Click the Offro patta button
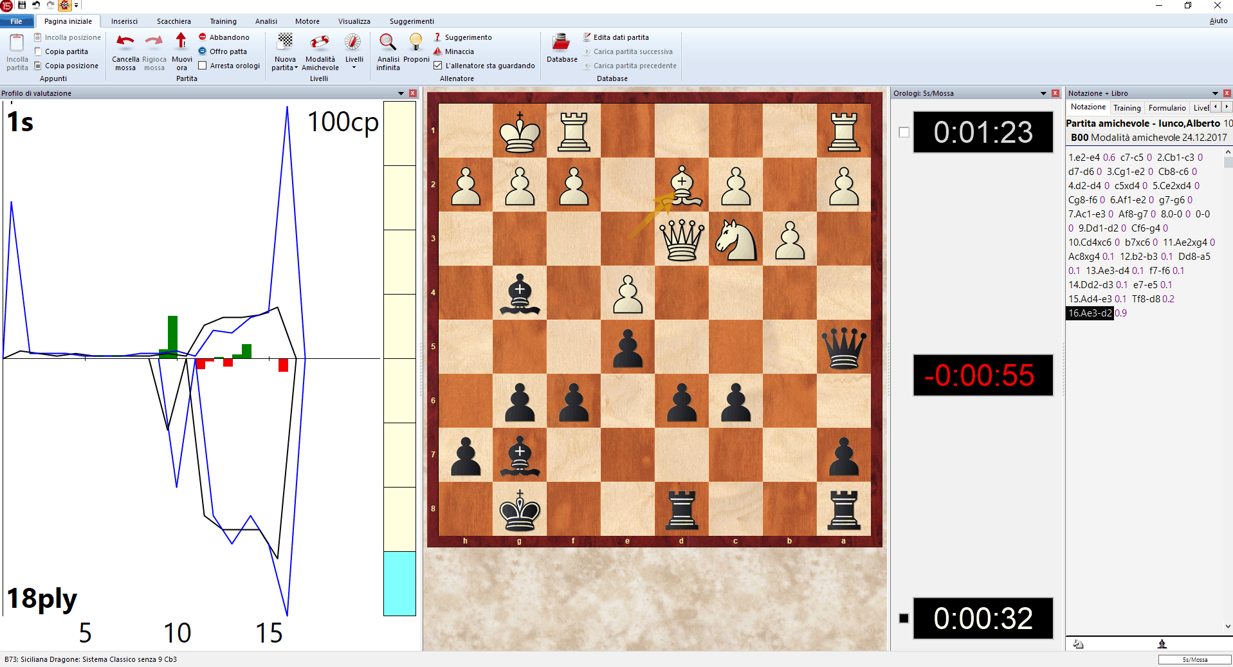This screenshot has width=1233, height=667. click(228, 51)
